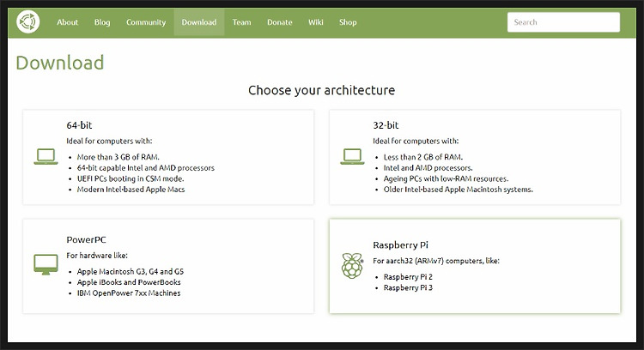Screen dimensions: 644x350
Task: Focus the Search input field
Action: [563, 22]
